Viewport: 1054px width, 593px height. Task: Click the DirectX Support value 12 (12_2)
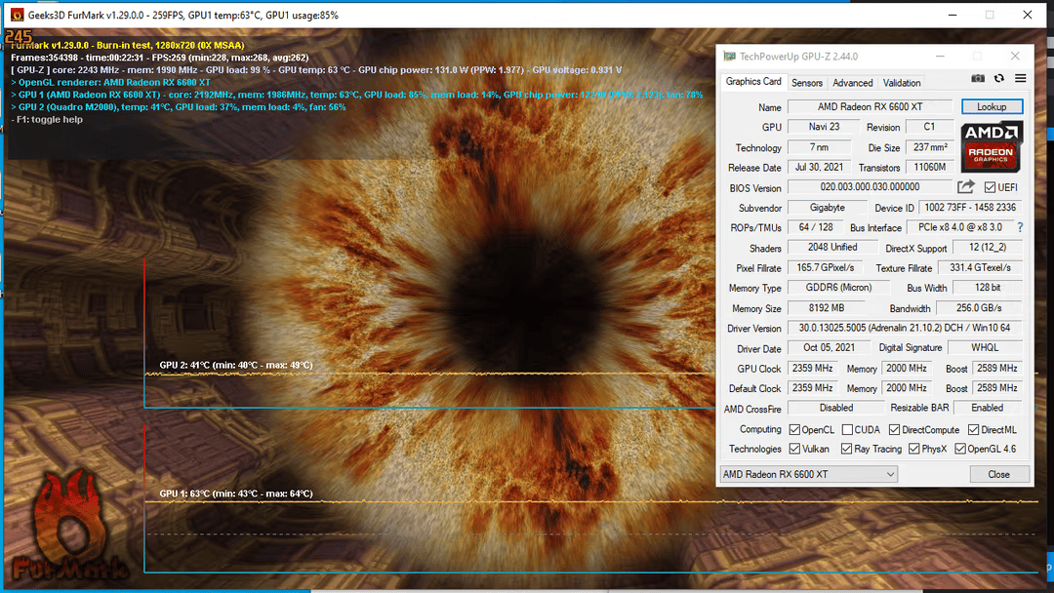click(988, 247)
